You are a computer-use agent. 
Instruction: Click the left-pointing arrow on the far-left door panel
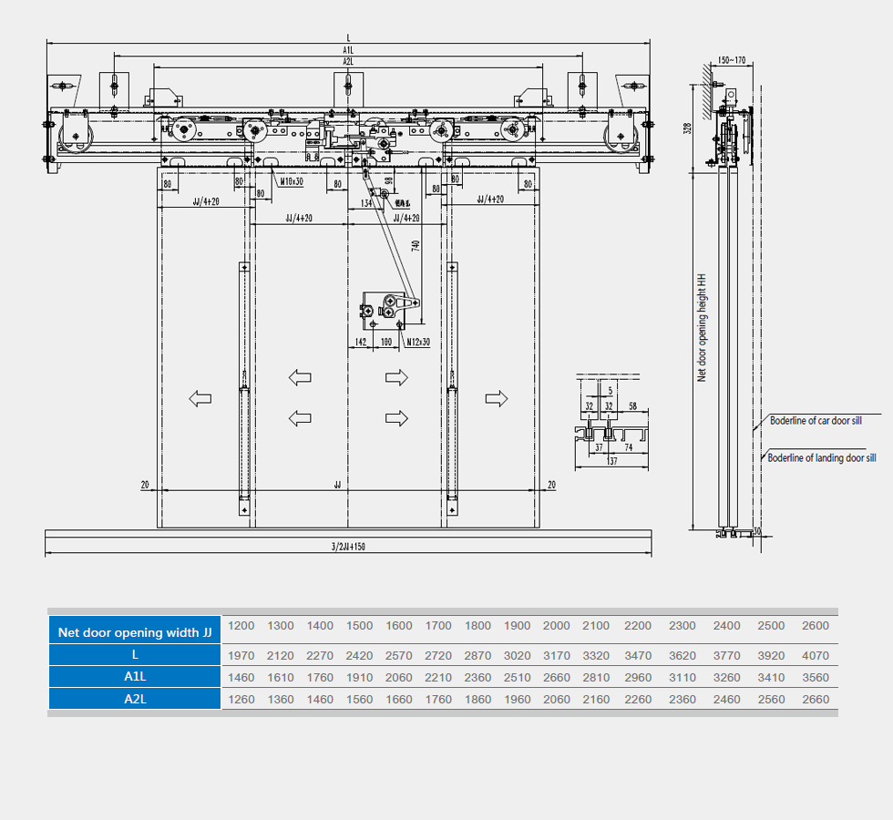point(200,398)
